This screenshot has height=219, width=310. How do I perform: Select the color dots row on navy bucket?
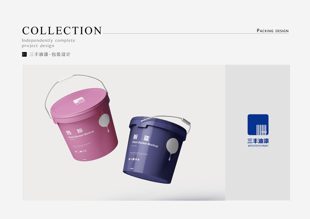(x=134, y=159)
